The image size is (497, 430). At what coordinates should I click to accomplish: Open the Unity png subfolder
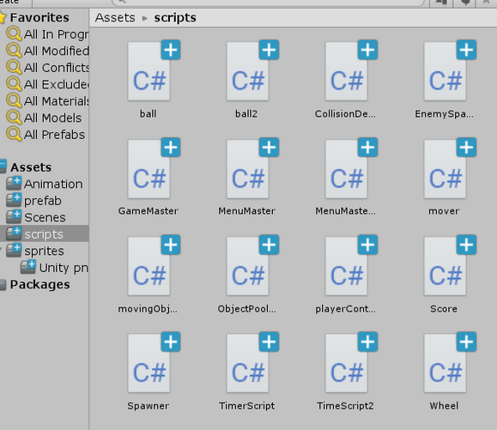(x=55, y=268)
